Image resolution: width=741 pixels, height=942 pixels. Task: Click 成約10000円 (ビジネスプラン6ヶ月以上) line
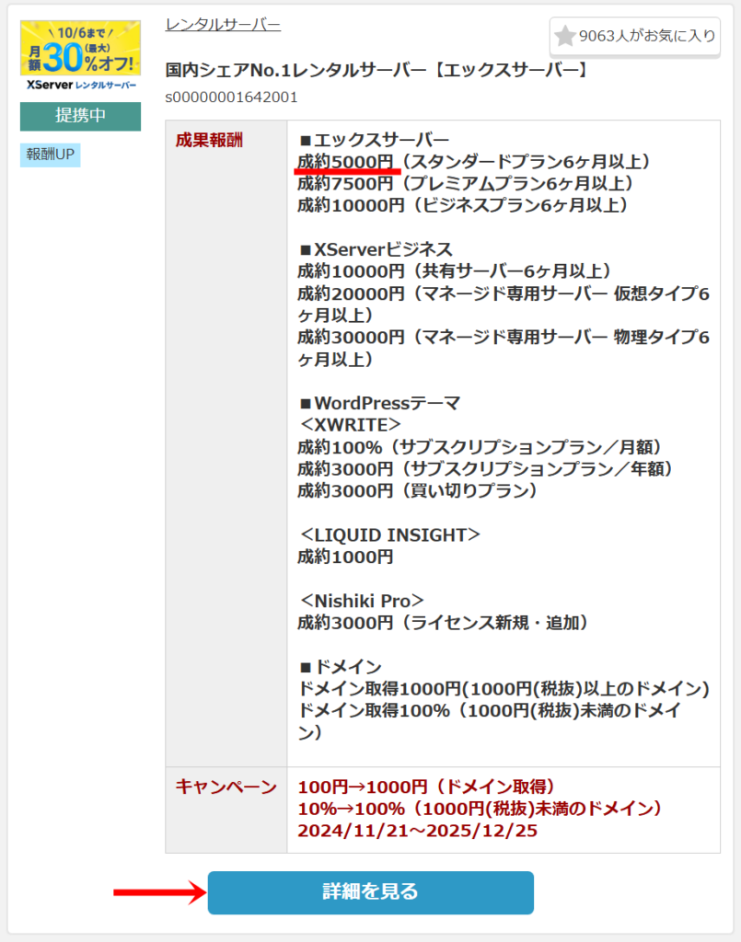click(463, 205)
